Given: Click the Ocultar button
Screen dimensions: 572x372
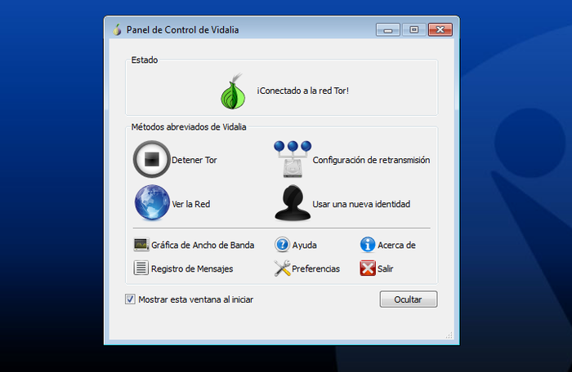Looking at the screenshot, I should 409,299.
